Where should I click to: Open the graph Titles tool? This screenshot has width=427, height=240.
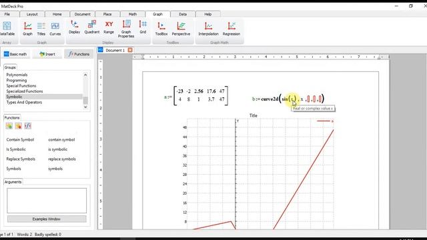coord(41,29)
